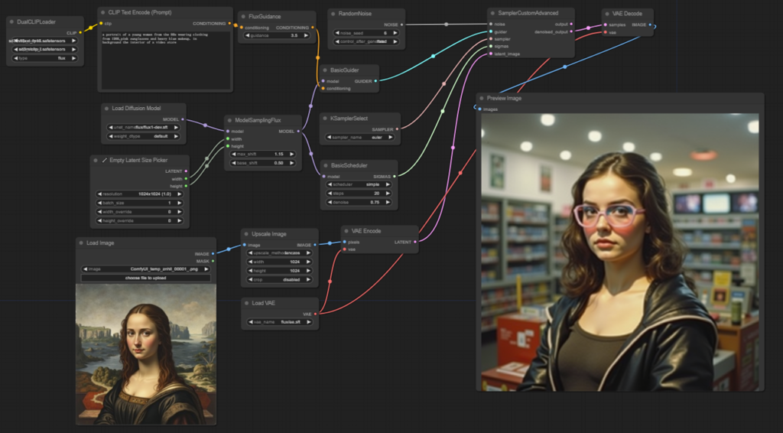Switch the weight_dtype default option

pyautogui.click(x=145, y=136)
